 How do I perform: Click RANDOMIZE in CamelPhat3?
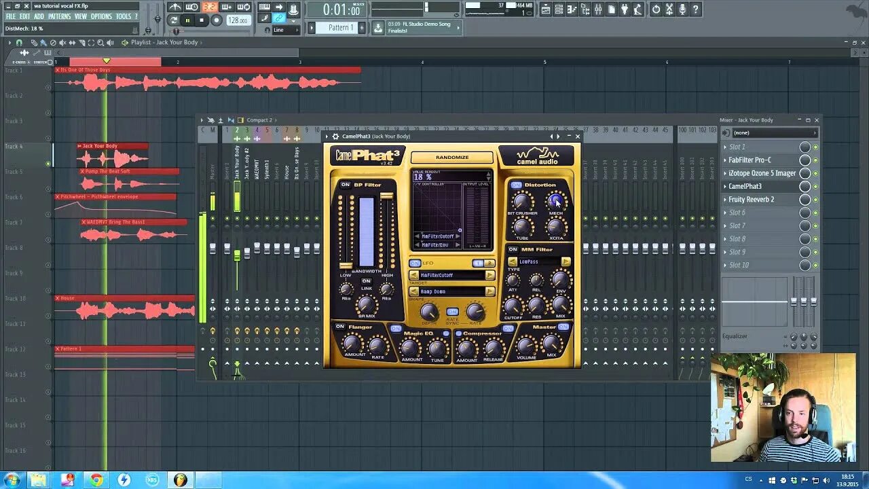click(452, 158)
